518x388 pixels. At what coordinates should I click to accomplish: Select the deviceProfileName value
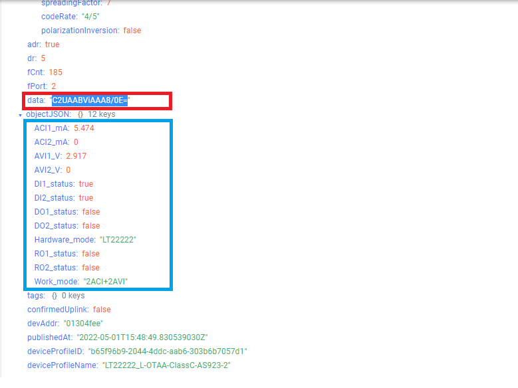(166, 365)
